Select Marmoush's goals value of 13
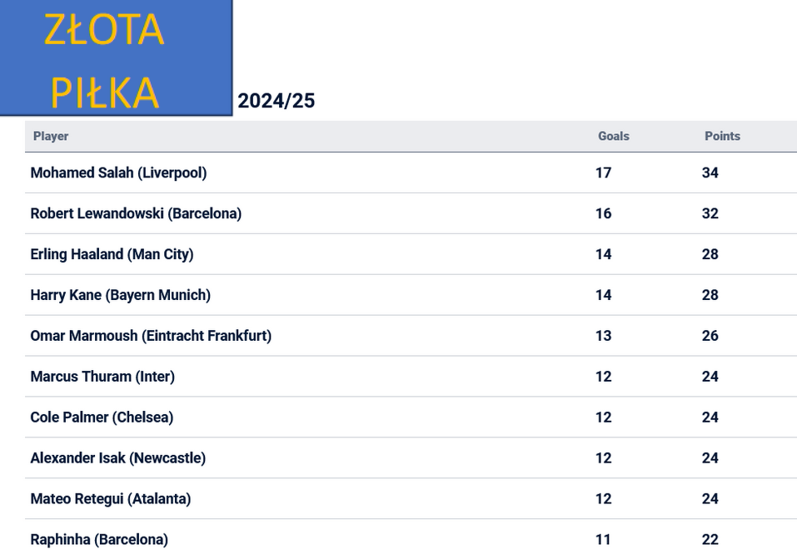The height and width of the screenshot is (555, 797). pos(603,336)
